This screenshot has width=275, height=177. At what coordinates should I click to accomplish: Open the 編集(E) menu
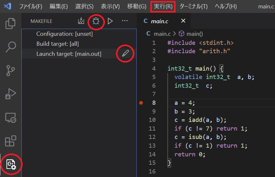pos(59,6)
